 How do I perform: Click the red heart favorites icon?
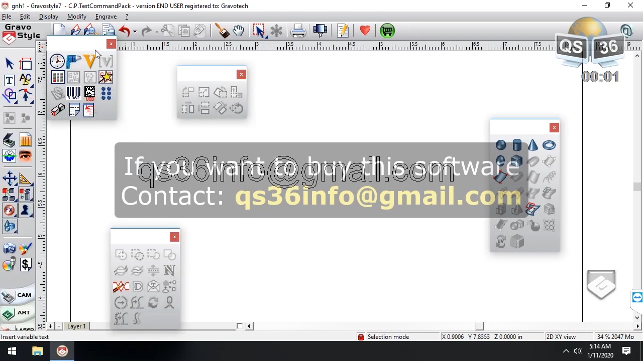click(365, 31)
